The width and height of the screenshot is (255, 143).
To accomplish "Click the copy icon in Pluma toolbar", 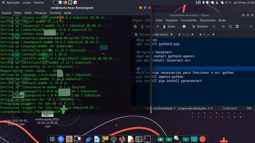I will [230, 27].
